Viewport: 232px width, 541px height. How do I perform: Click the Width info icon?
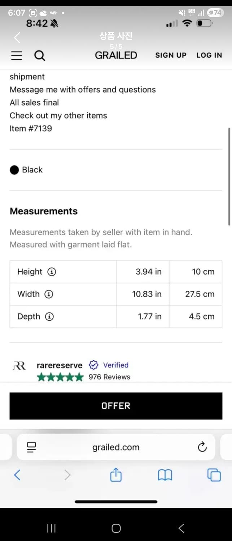pos(49,294)
